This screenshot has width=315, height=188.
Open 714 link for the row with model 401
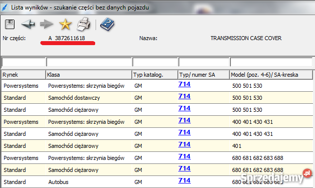click(184, 144)
